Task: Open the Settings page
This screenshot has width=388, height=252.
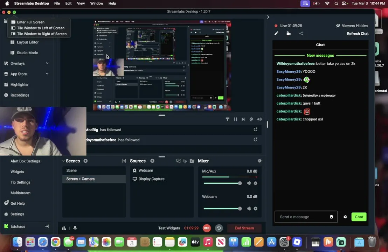Action: coord(14,214)
